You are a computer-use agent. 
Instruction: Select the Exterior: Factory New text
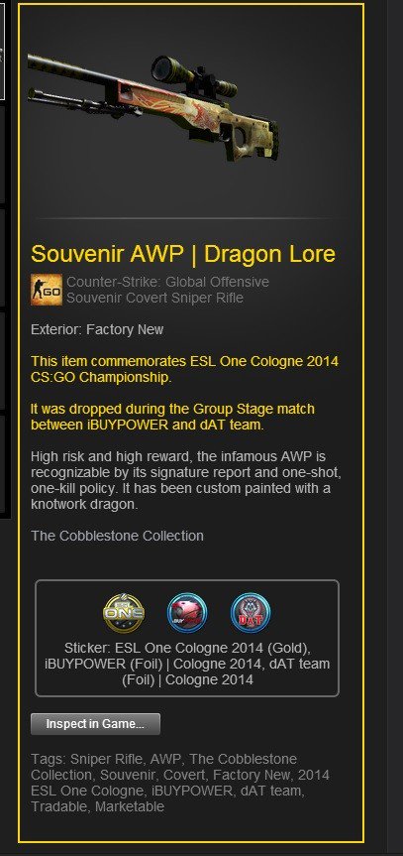[x=97, y=329]
